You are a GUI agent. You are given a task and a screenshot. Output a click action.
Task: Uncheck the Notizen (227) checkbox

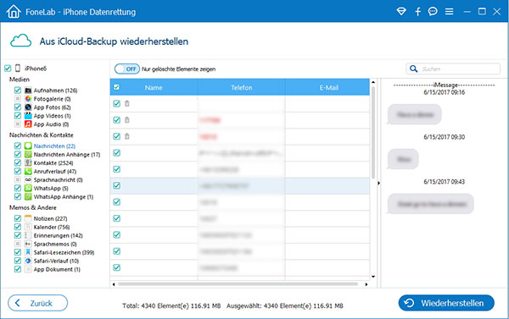(x=18, y=218)
